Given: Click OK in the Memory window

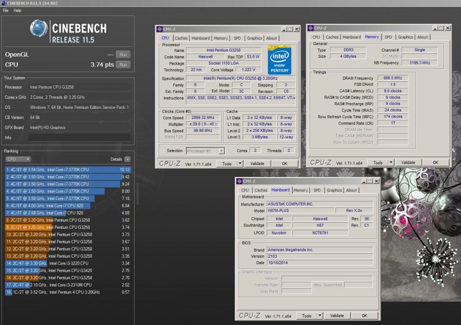Looking at the screenshot, I should 436,163.
